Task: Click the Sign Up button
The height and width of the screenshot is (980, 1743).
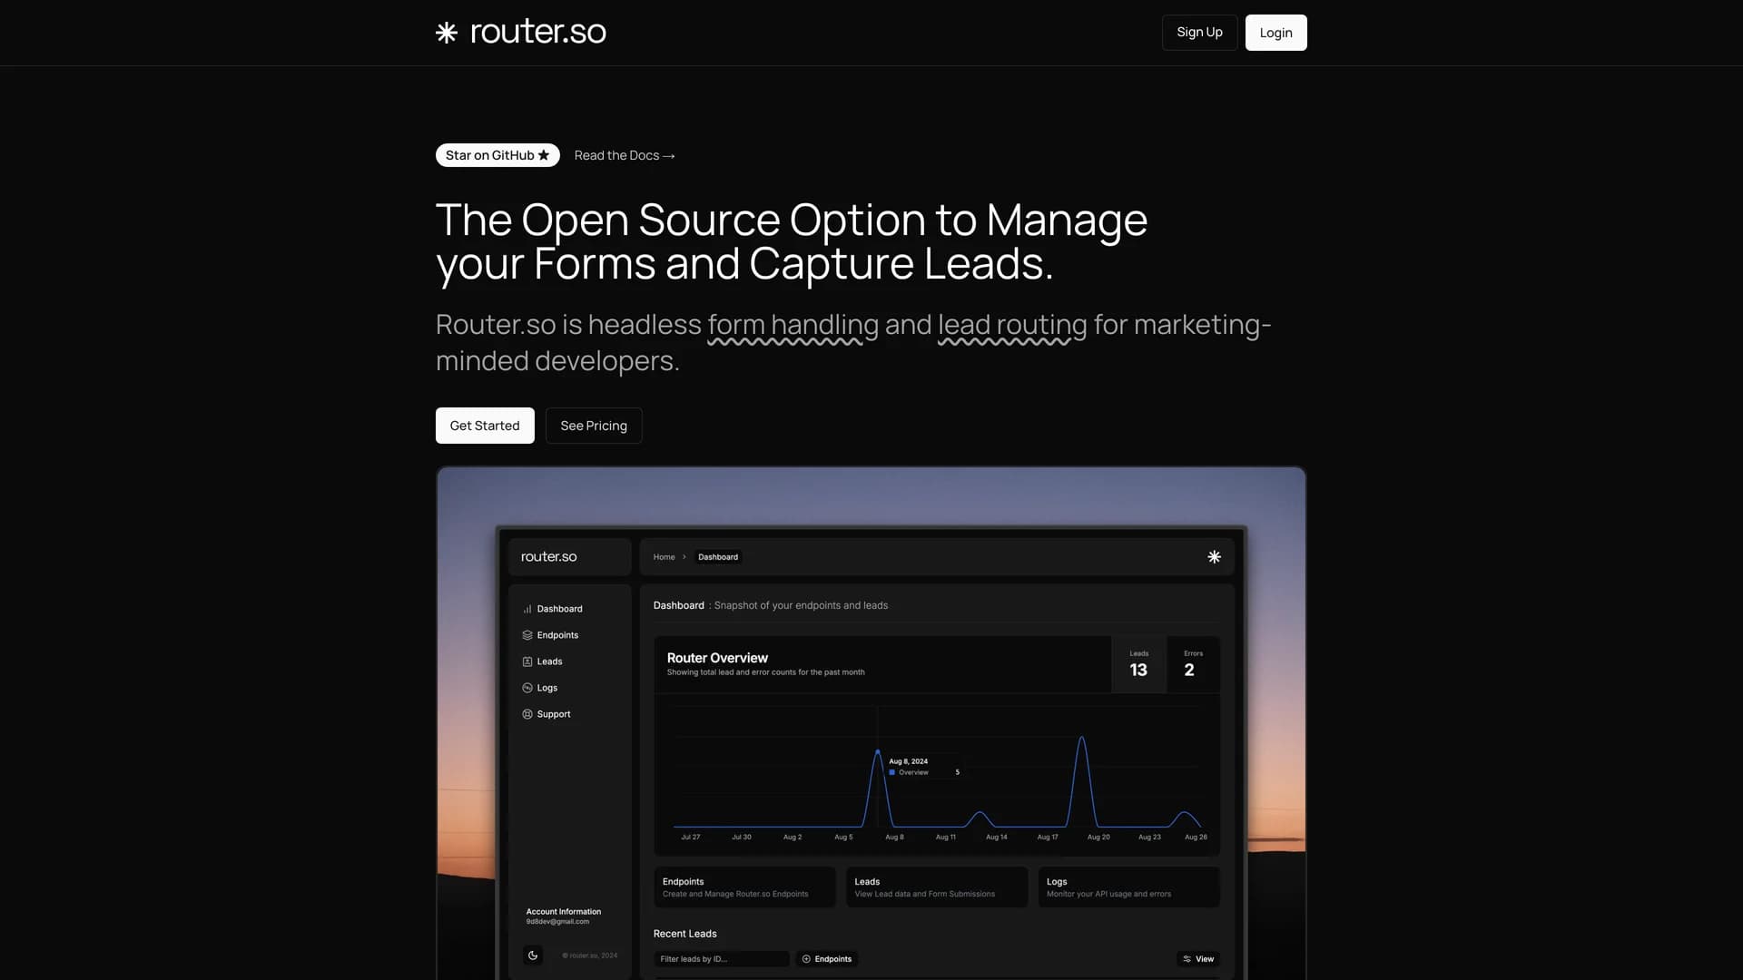Action: pos(1199,33)
